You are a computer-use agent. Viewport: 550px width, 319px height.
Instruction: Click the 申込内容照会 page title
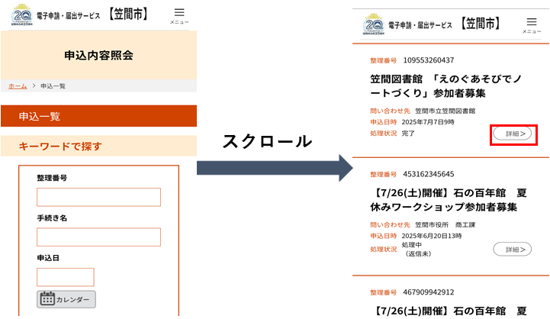98,55
